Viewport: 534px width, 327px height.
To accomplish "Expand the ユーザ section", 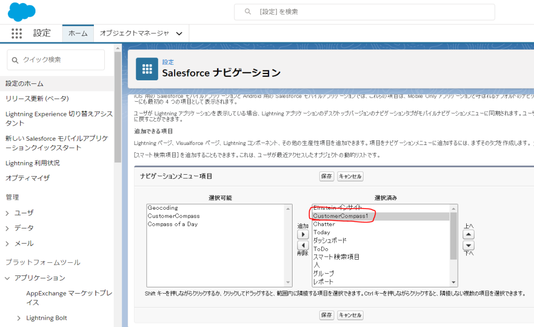I will click(x=7, y=213).
